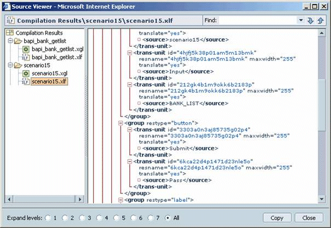Close the Source Viewer window via X
The width and height of the screenshot is (331, 228).
[324, 7]
